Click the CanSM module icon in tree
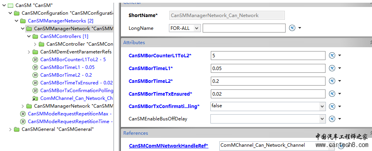 pos(10,5)
